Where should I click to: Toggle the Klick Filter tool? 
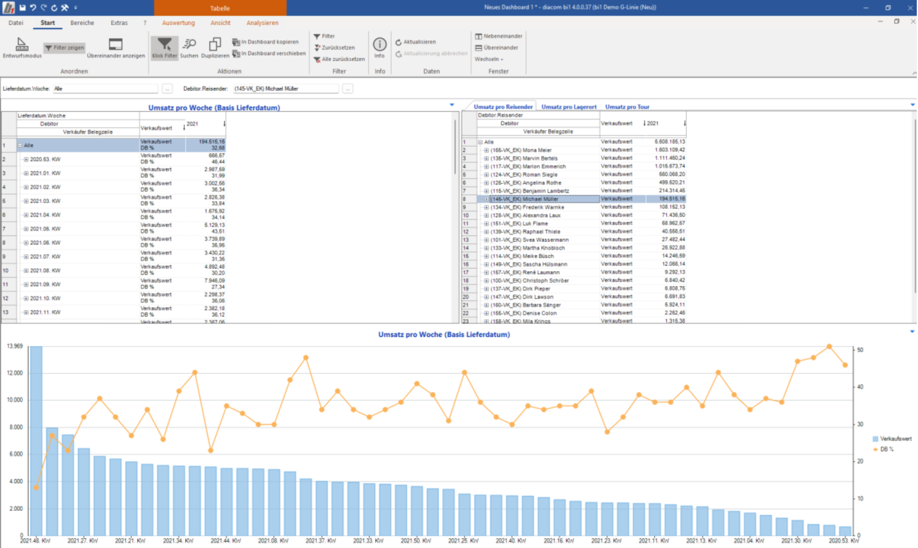(x=164, y=48)
